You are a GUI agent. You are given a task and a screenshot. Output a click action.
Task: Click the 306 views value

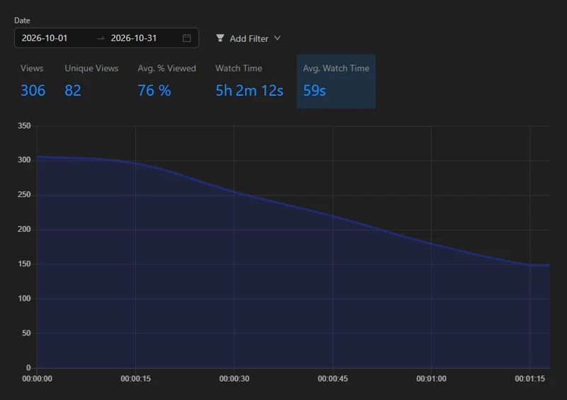pos(33,91)
